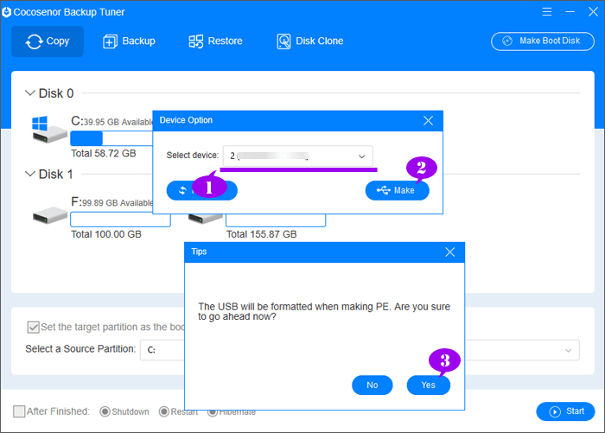Open the Select a Source Partition dropdown
The height and width of the screenshot is (433, 605).
162,350
